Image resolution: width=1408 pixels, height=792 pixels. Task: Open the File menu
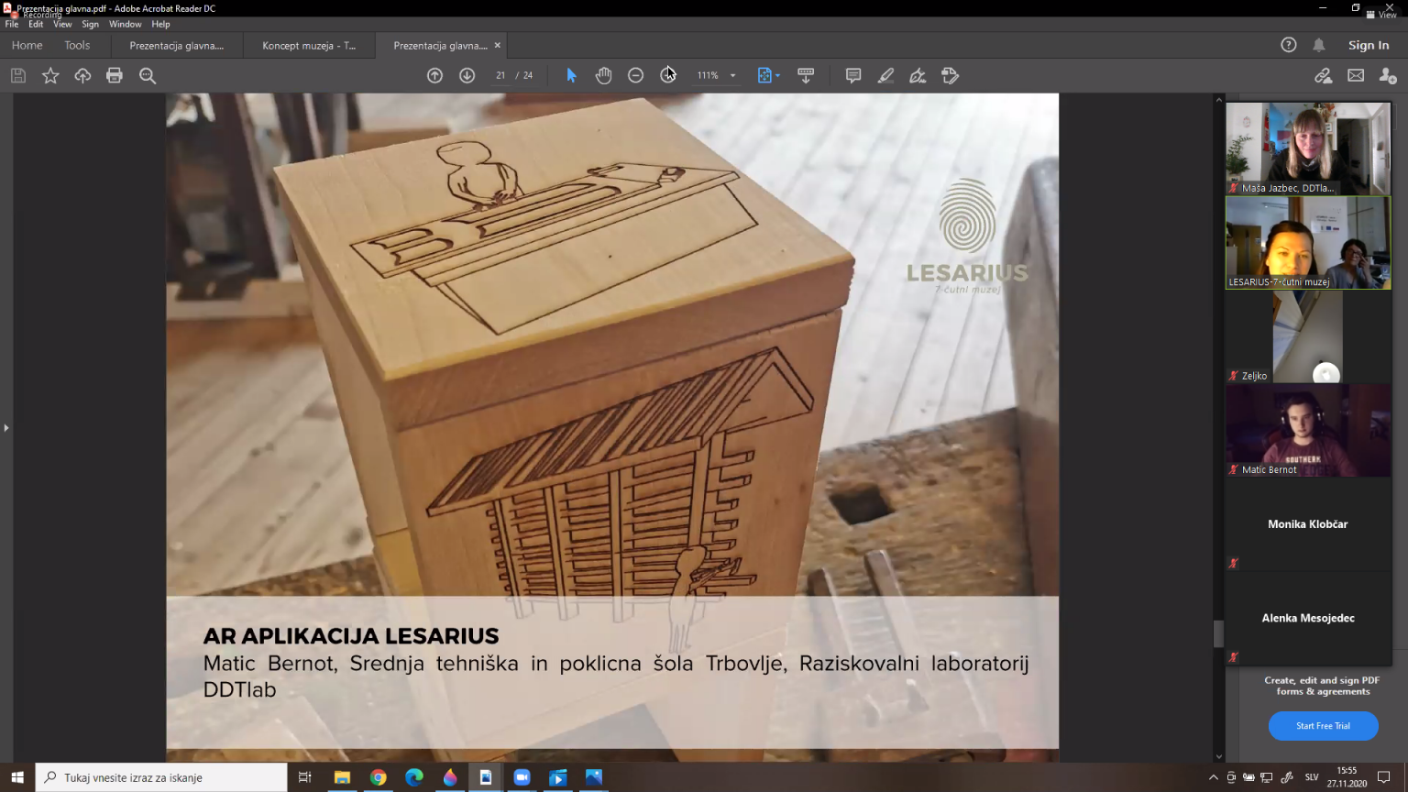coord(12,24)
